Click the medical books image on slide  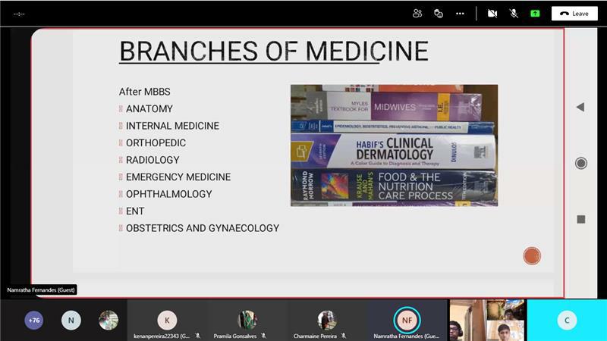point(394,145)
